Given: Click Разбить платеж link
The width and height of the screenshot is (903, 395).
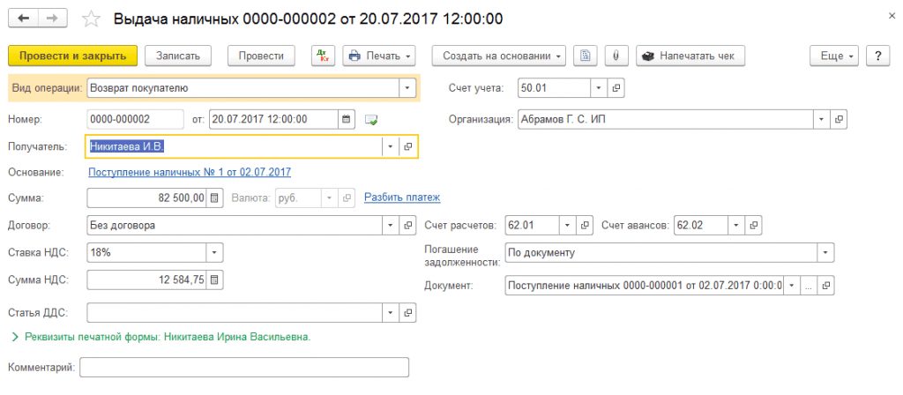Looking at the screenshot, I should pyautogui.click(x=402, y=197).
